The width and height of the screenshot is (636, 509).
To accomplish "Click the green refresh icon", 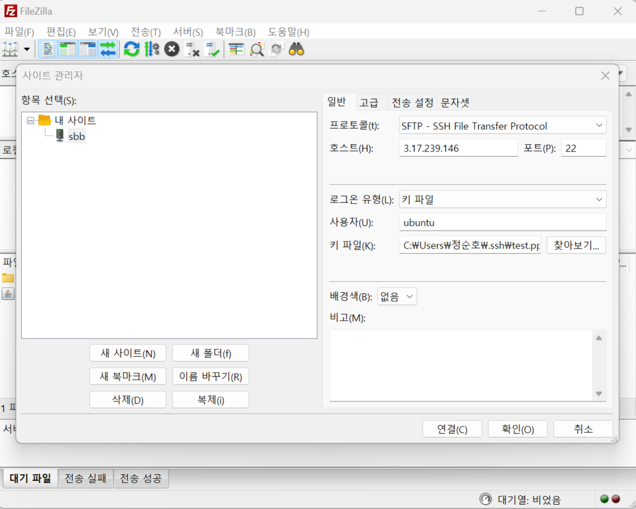I will pos(132,49).
